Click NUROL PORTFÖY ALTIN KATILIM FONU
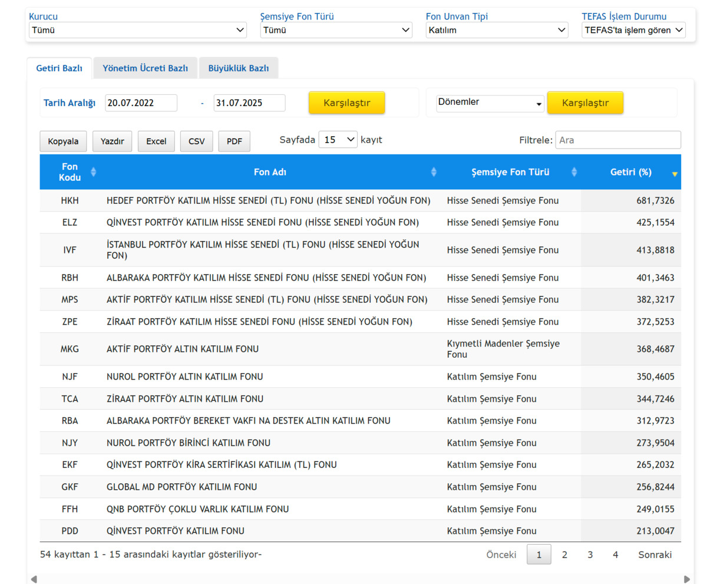707x584 pixels. pyautogui.click(x=185, y=377)
